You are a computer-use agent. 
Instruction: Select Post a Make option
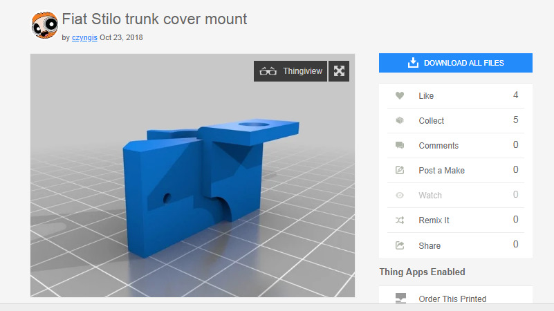pyautogui.click(x=456, y=171)
